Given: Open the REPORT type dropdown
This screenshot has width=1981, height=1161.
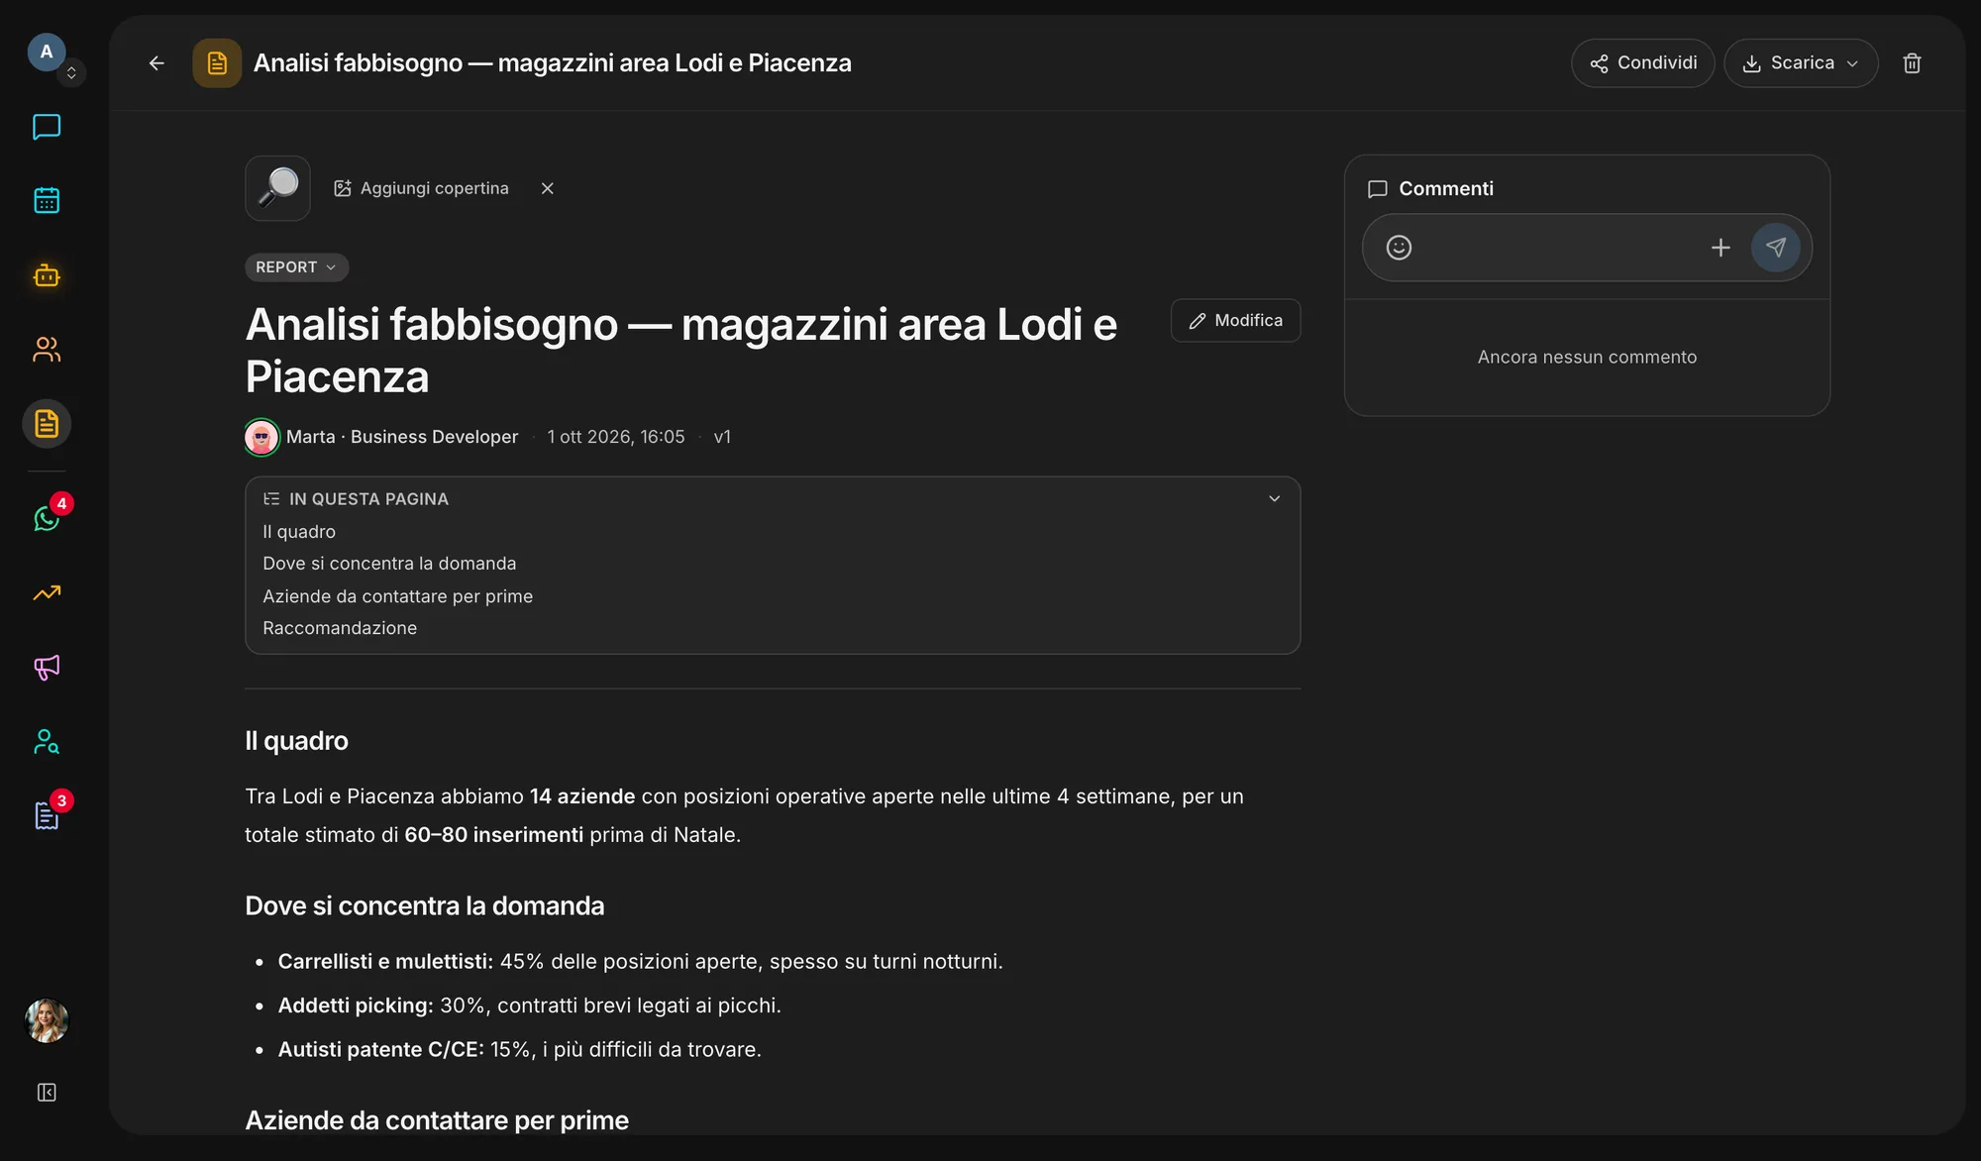Looking at the screenshot, I should click(296, 267).
